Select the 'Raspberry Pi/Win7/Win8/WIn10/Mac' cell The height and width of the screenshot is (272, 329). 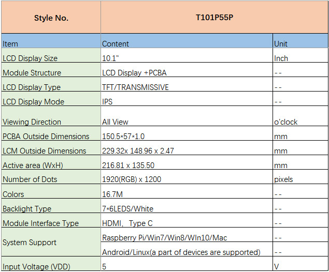pyautogui.click(x=164, y=238)
